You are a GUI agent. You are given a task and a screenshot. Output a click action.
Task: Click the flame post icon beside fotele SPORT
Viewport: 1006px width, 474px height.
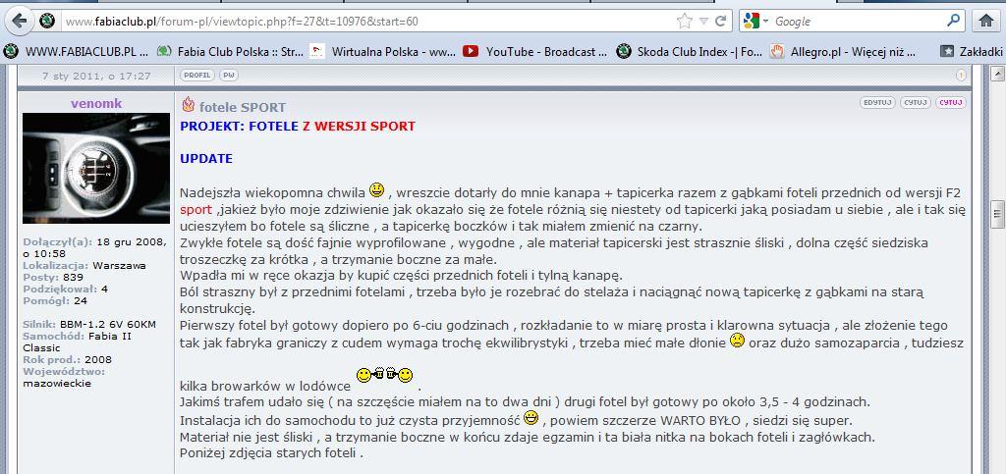click(x=188, y=105)
